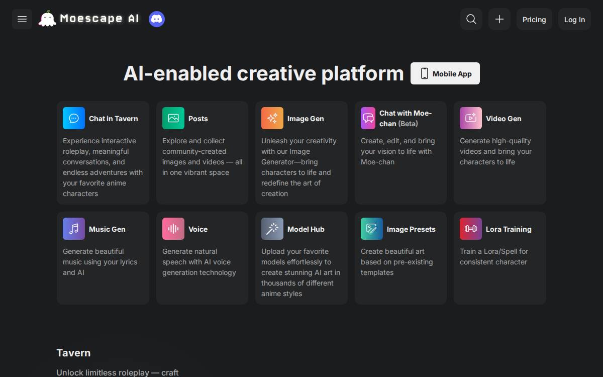Click the Image Gen sparkles icon

click(x=272, y=118)
